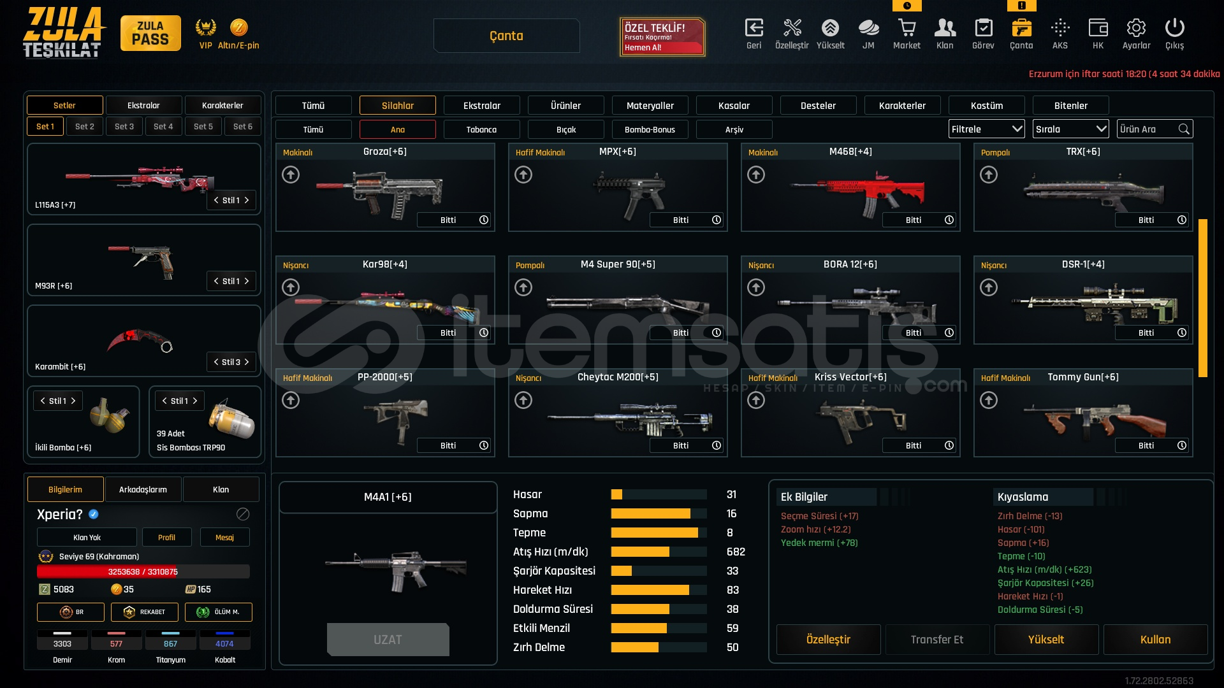The height and width of the screenshot is (688, 1224).
Task: Open the Yükselt upgrade icon in top bar
Action: [830, 28]
